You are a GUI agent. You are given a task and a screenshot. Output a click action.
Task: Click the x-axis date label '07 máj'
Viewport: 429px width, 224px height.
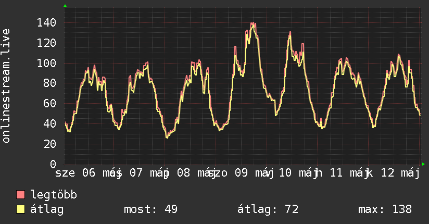[149, 173]
